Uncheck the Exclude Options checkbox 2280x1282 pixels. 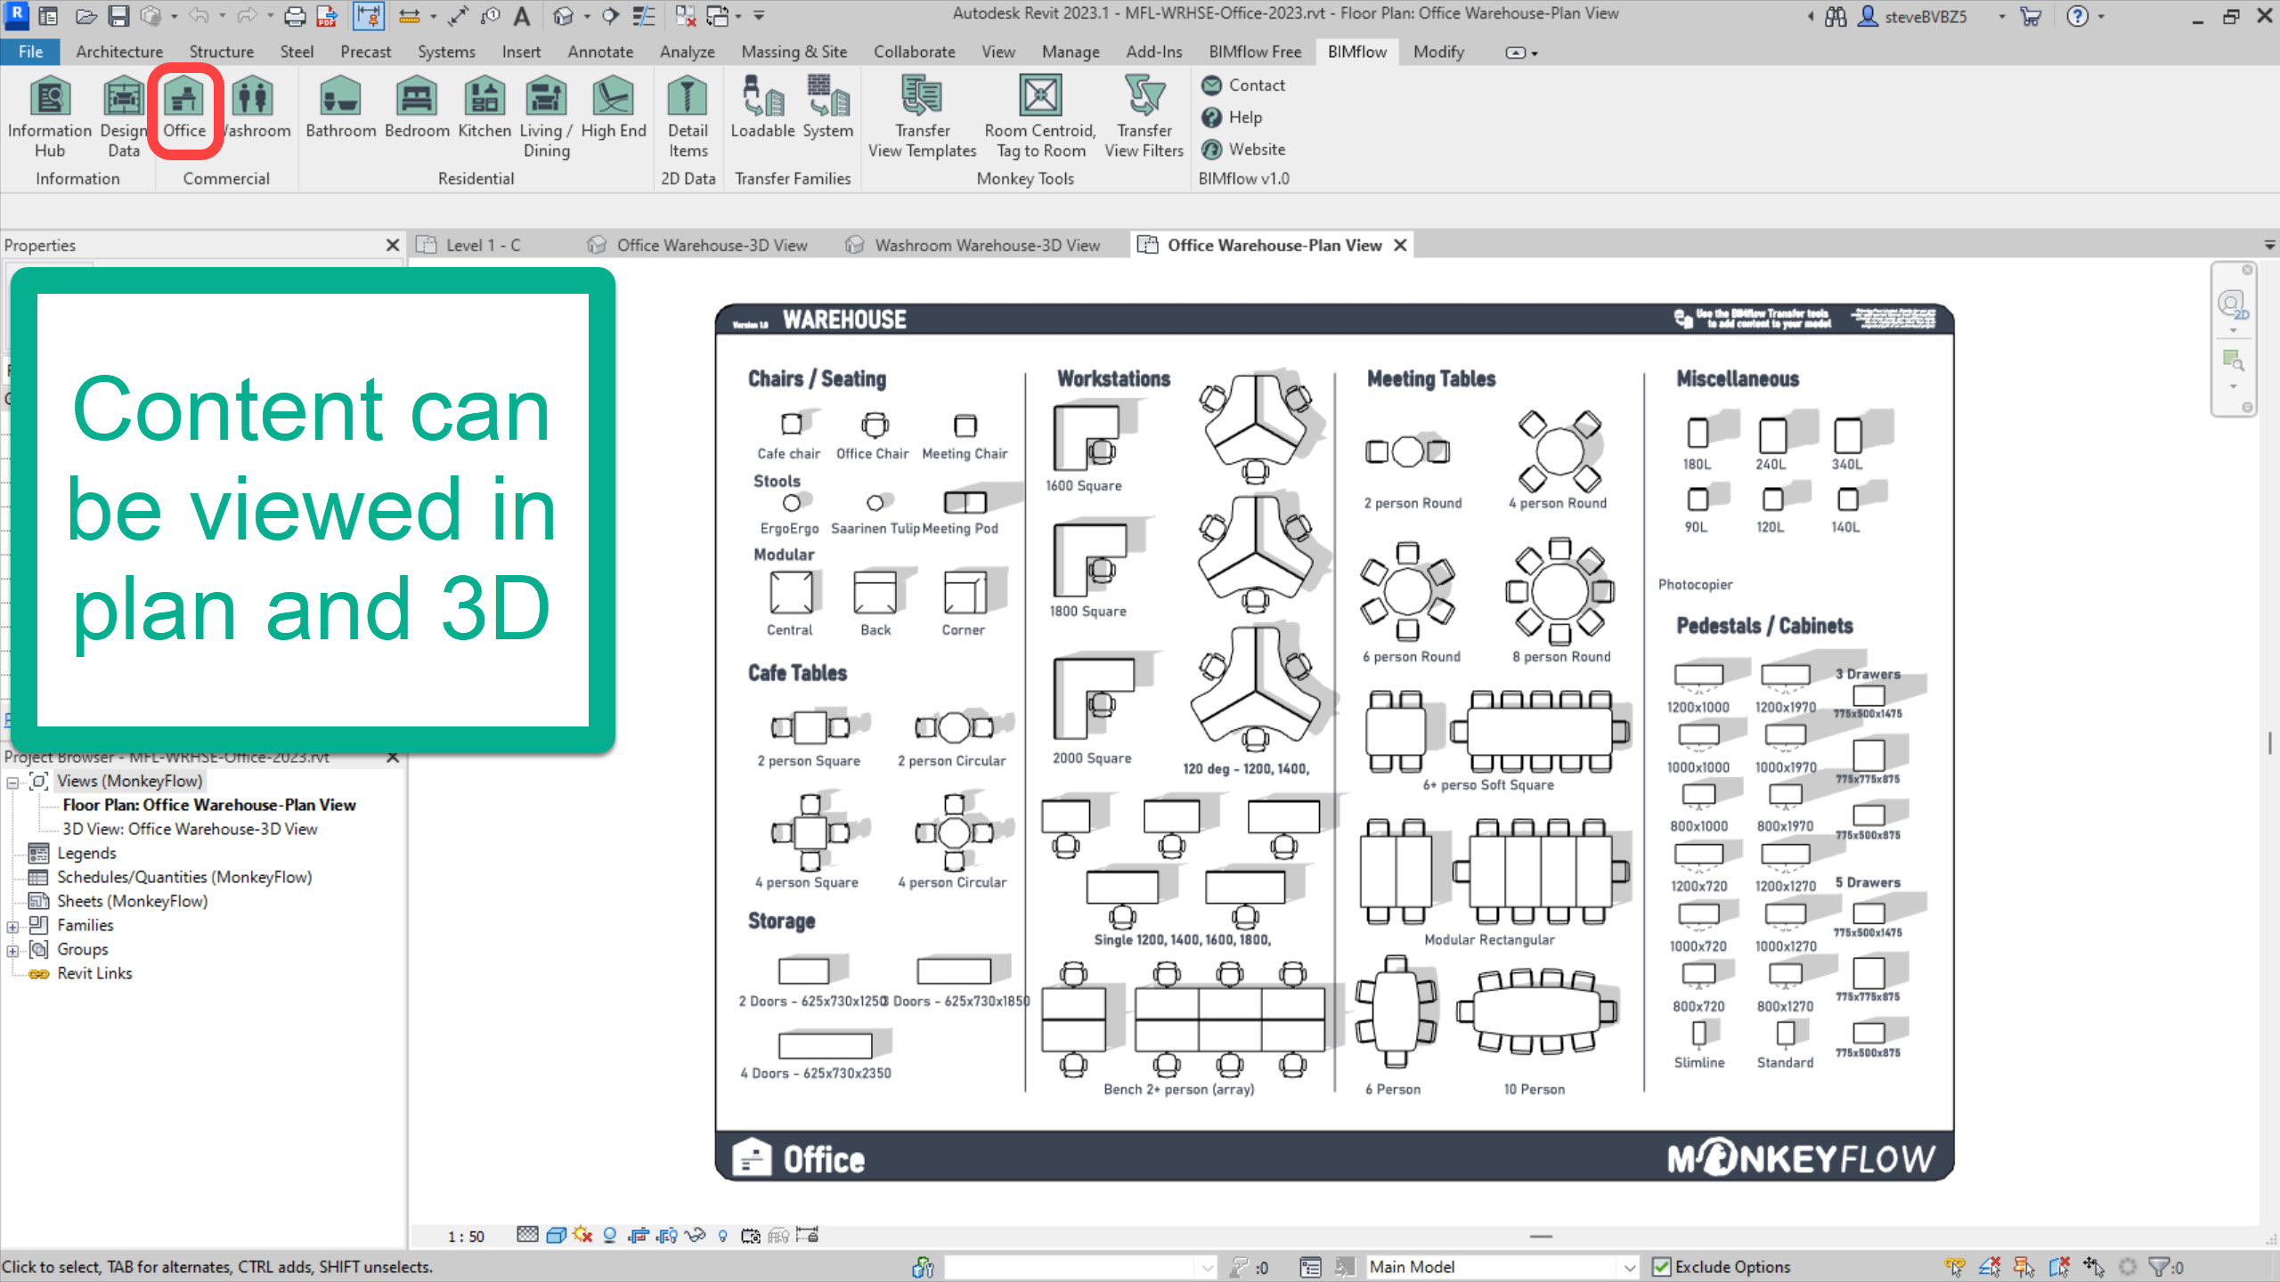tap(1662, 1267)
